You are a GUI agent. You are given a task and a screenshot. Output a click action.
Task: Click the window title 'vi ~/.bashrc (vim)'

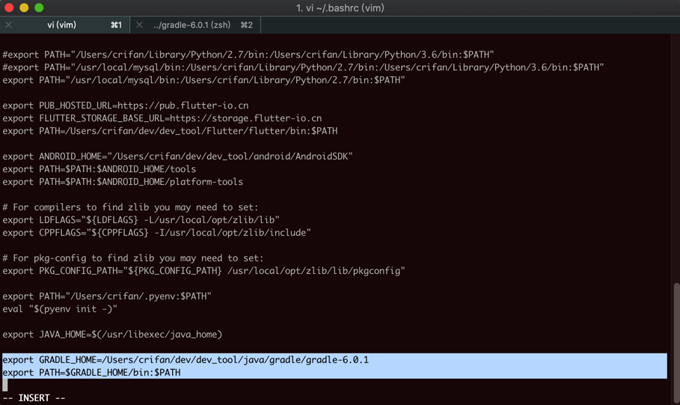click(340, 7)
